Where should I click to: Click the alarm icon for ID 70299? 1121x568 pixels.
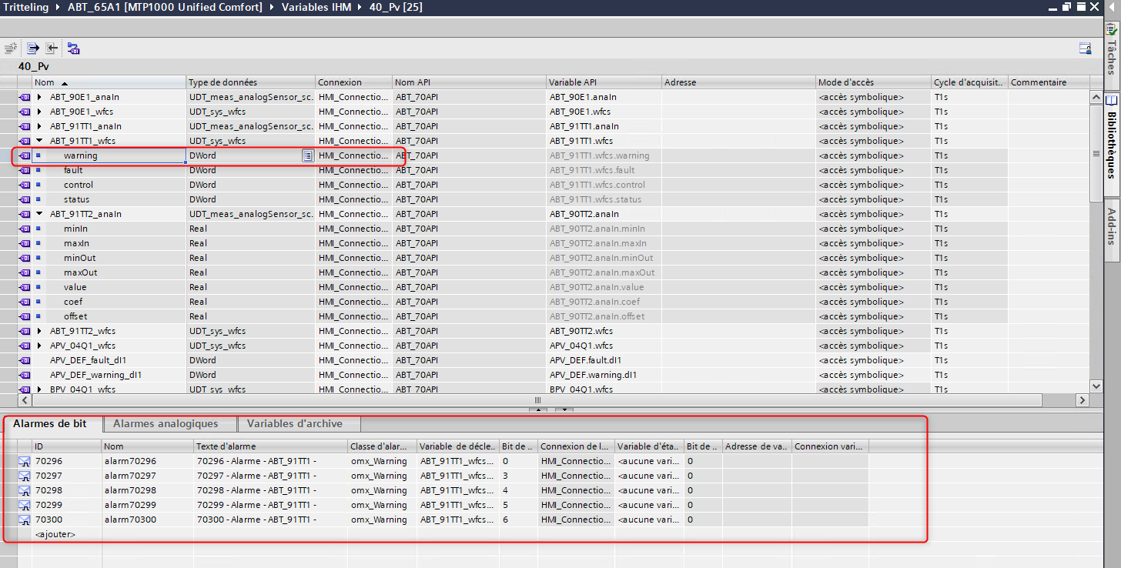pos(25,505)
